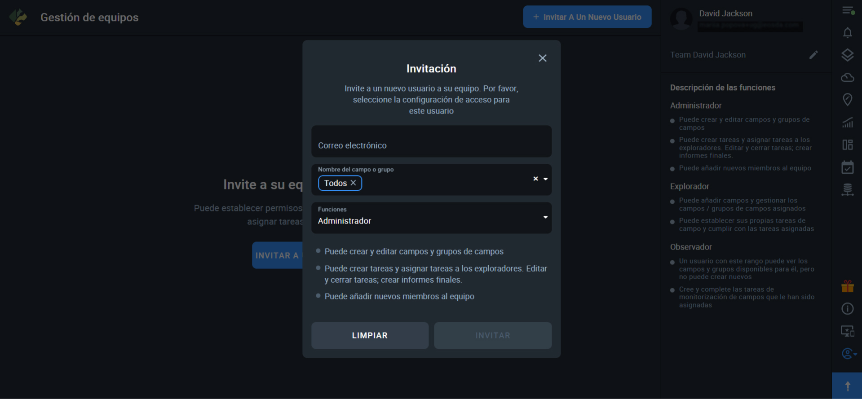Clear all selected fields or groups

pyautogui.click(x=535, y=179)
